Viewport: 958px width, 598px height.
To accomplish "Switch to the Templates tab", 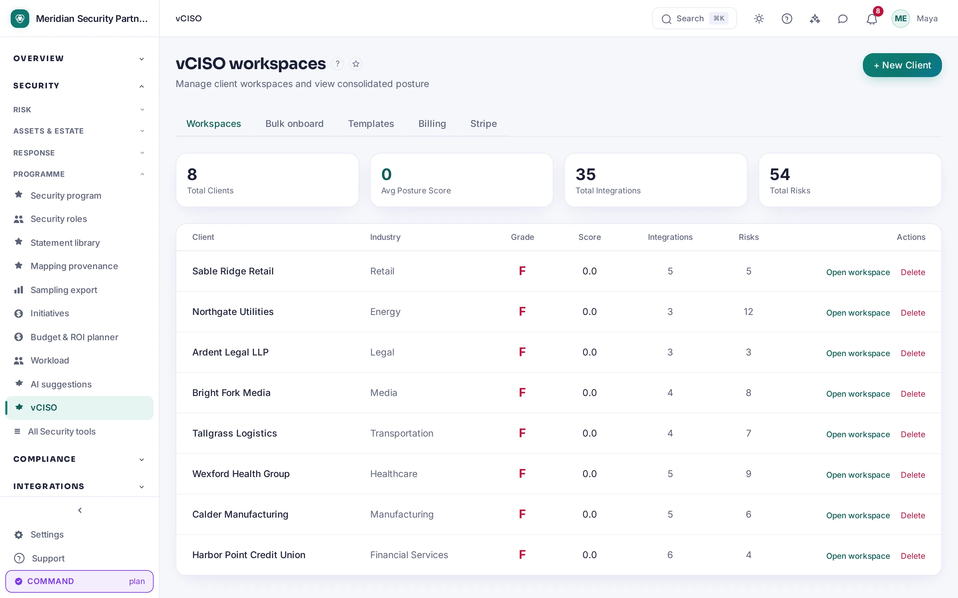I will [x=371, y=124].
